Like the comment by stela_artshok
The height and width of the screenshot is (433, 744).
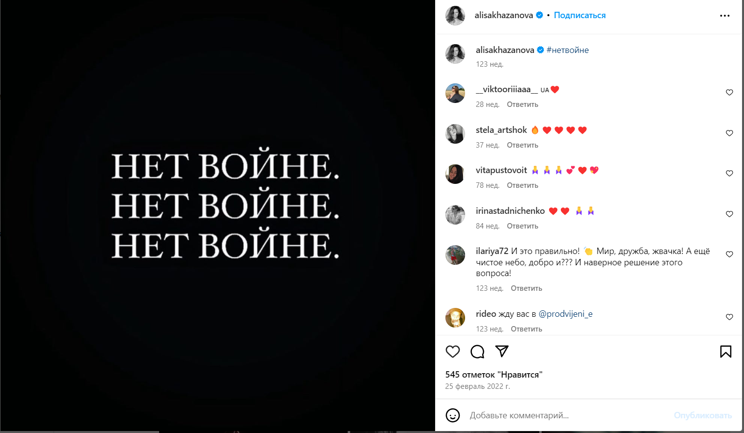pos(729,133)
